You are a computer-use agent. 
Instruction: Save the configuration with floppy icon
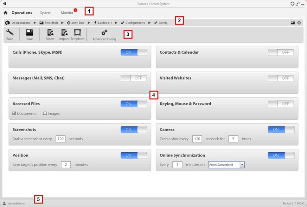point(30,33)
